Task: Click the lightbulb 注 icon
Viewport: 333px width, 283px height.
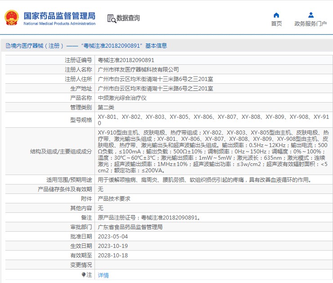Action: (84, 275)
